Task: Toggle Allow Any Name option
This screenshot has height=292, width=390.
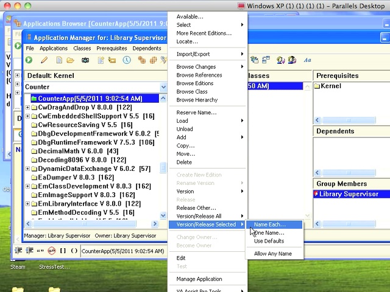Action: [274, 254]
